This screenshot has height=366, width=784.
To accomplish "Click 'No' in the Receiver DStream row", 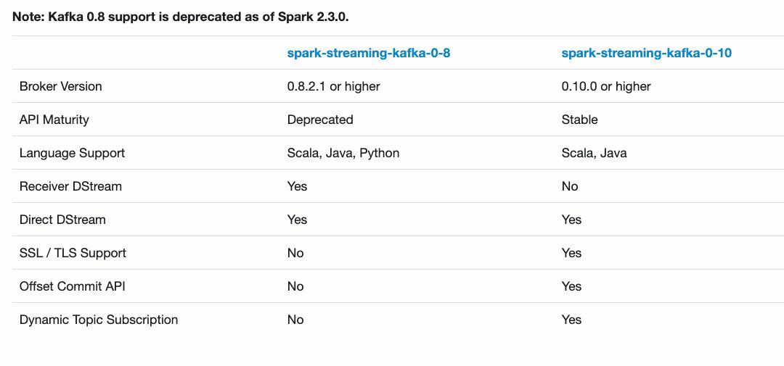I will (570, 186).
